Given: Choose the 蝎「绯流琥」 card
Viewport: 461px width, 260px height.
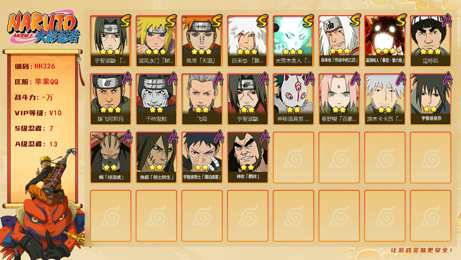Looking at the screenshot, I should (x=110, y=158).
